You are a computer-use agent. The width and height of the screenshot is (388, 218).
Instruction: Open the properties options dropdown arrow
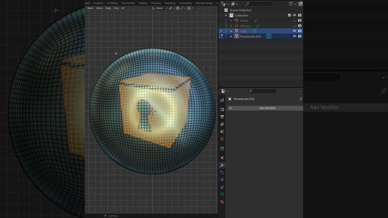coord(300,91)
